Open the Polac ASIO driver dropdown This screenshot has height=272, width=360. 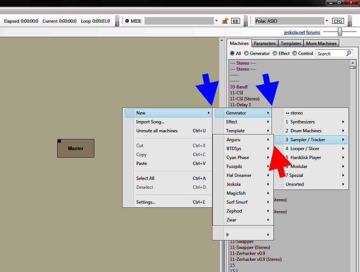(327, 21)
